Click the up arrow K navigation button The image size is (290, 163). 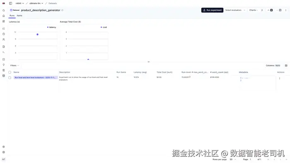pyautogui.click(x=270, y=10)
